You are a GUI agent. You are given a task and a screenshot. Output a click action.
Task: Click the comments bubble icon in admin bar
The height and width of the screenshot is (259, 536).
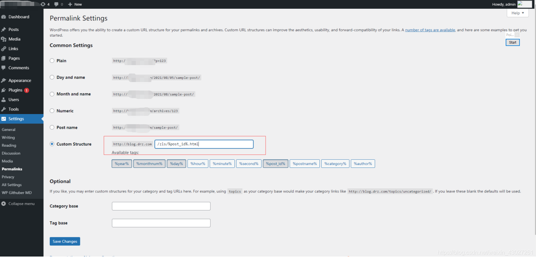pos(56,4)
